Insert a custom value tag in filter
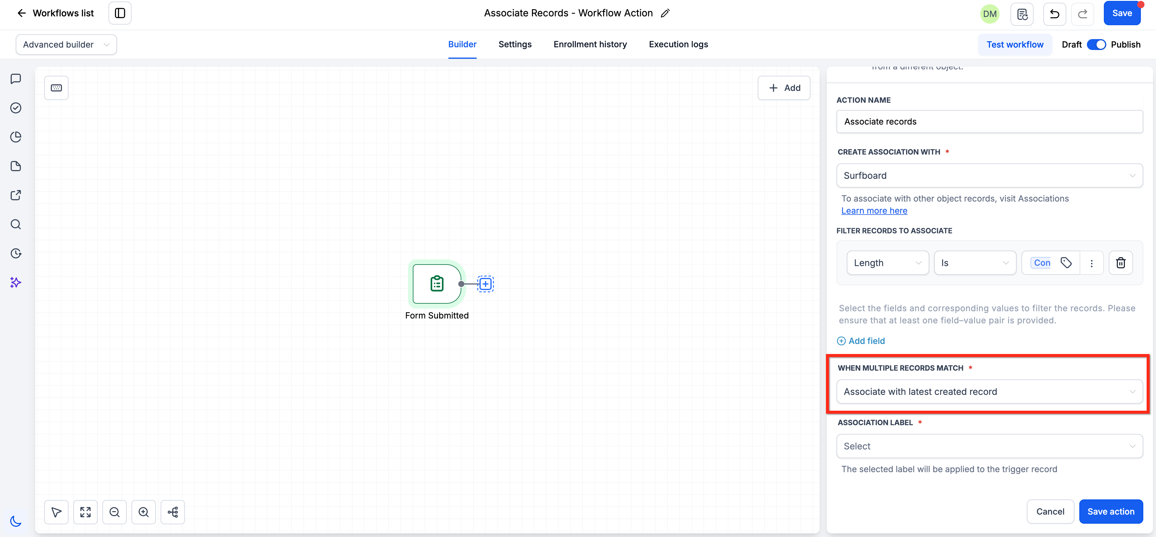The height and width of the screenshot is (537, 1156). 1066,262
